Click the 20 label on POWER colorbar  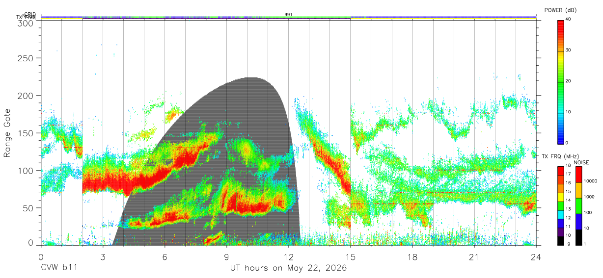569,81
